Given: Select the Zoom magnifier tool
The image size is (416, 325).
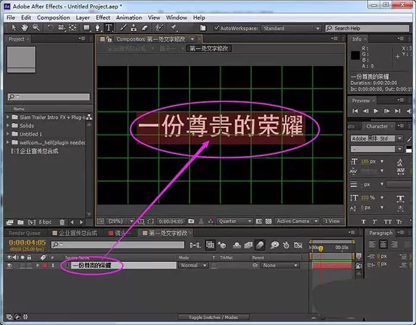Looking at the screenshot, I should (x=36, y=27).
